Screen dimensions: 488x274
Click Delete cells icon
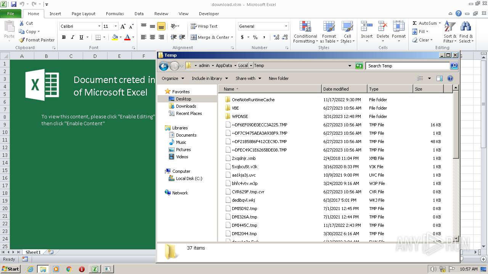pyautogui.click(x=383, y=27)
